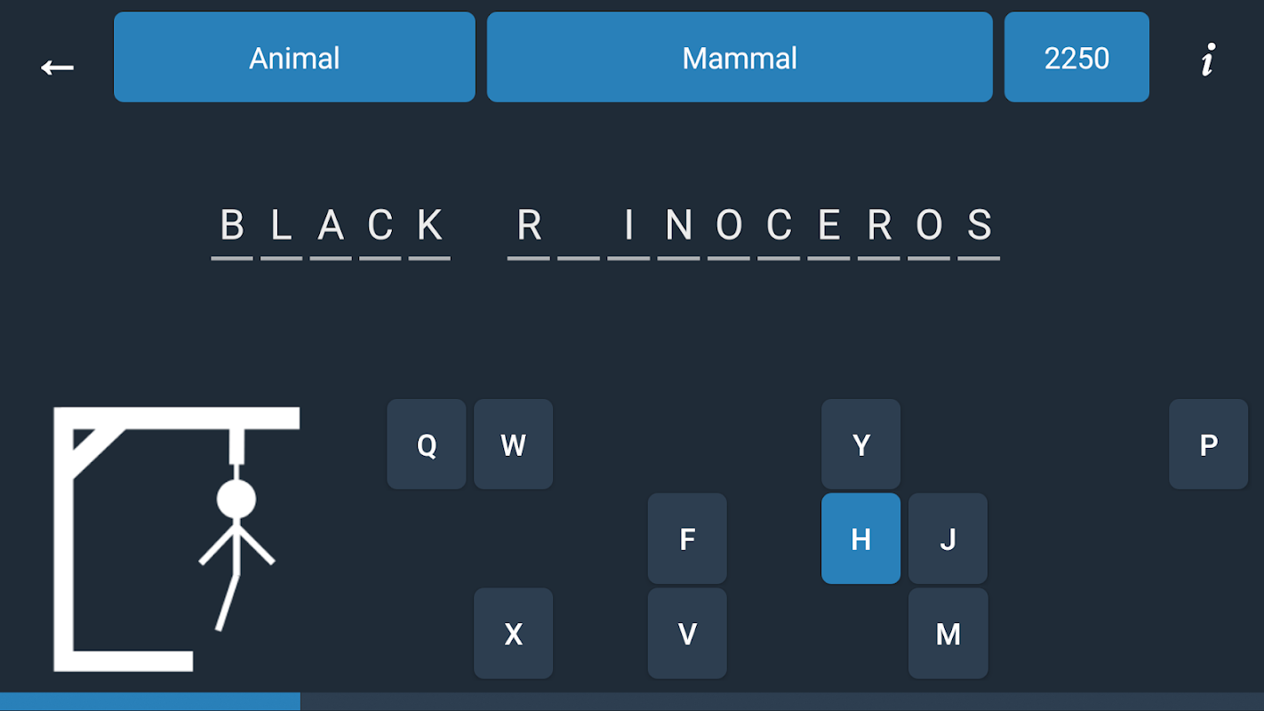Choose the letter P key
Image resolution: width=1264 pixels, height=711 pixels.
1209,444
